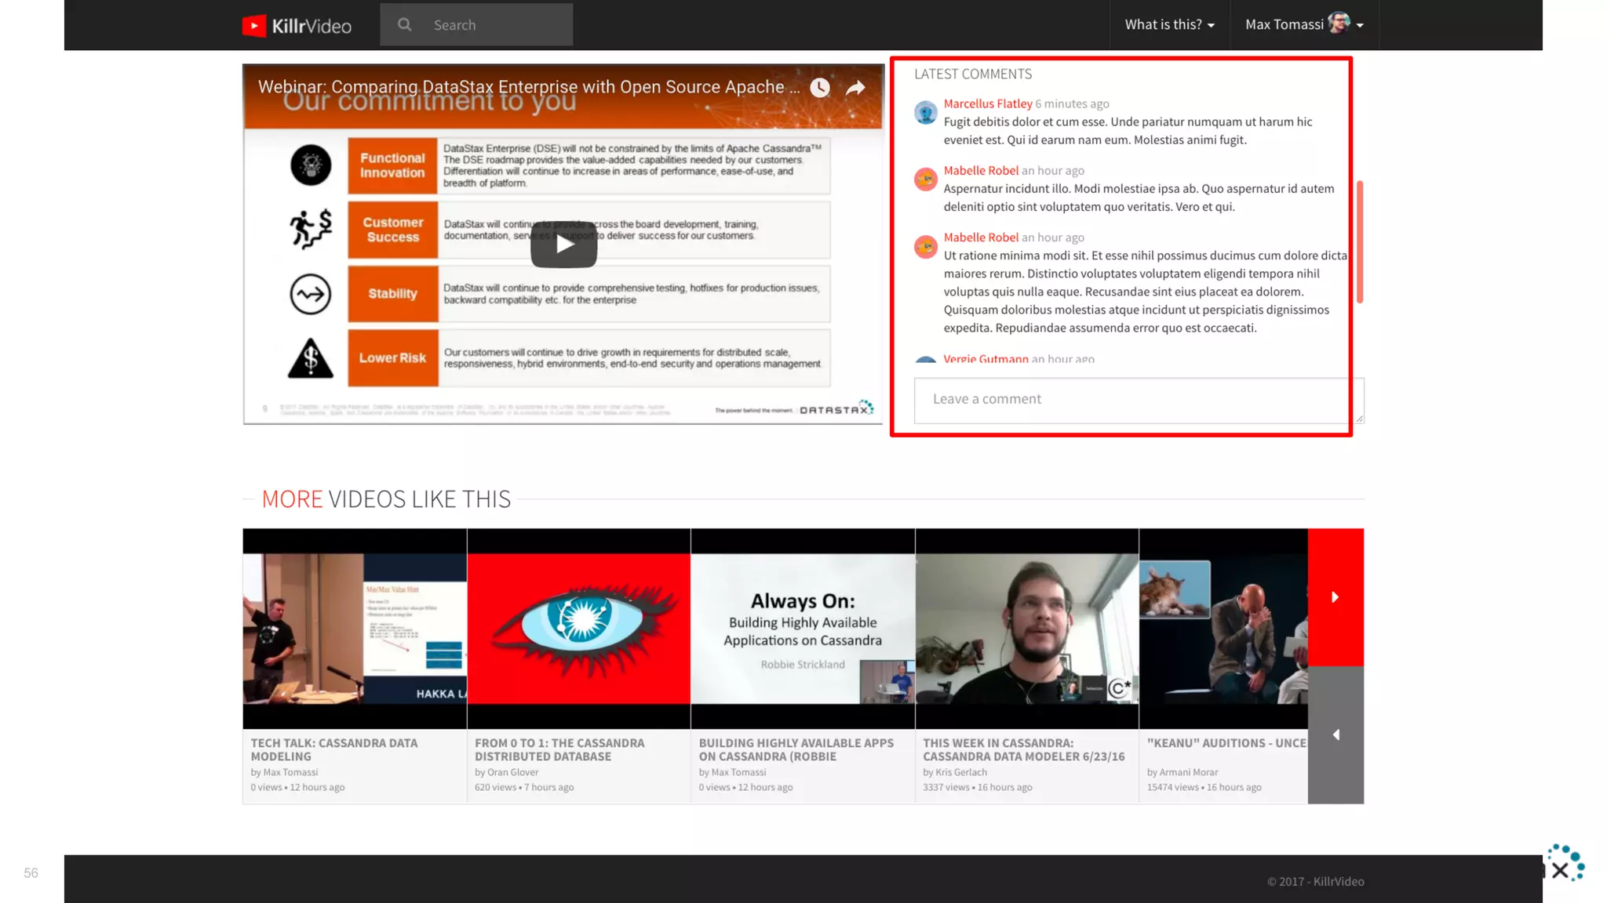This screenshot has height=903, width=1607.
Task: Click the Marcellus Flatley commenter link
Action: (987, 103)
